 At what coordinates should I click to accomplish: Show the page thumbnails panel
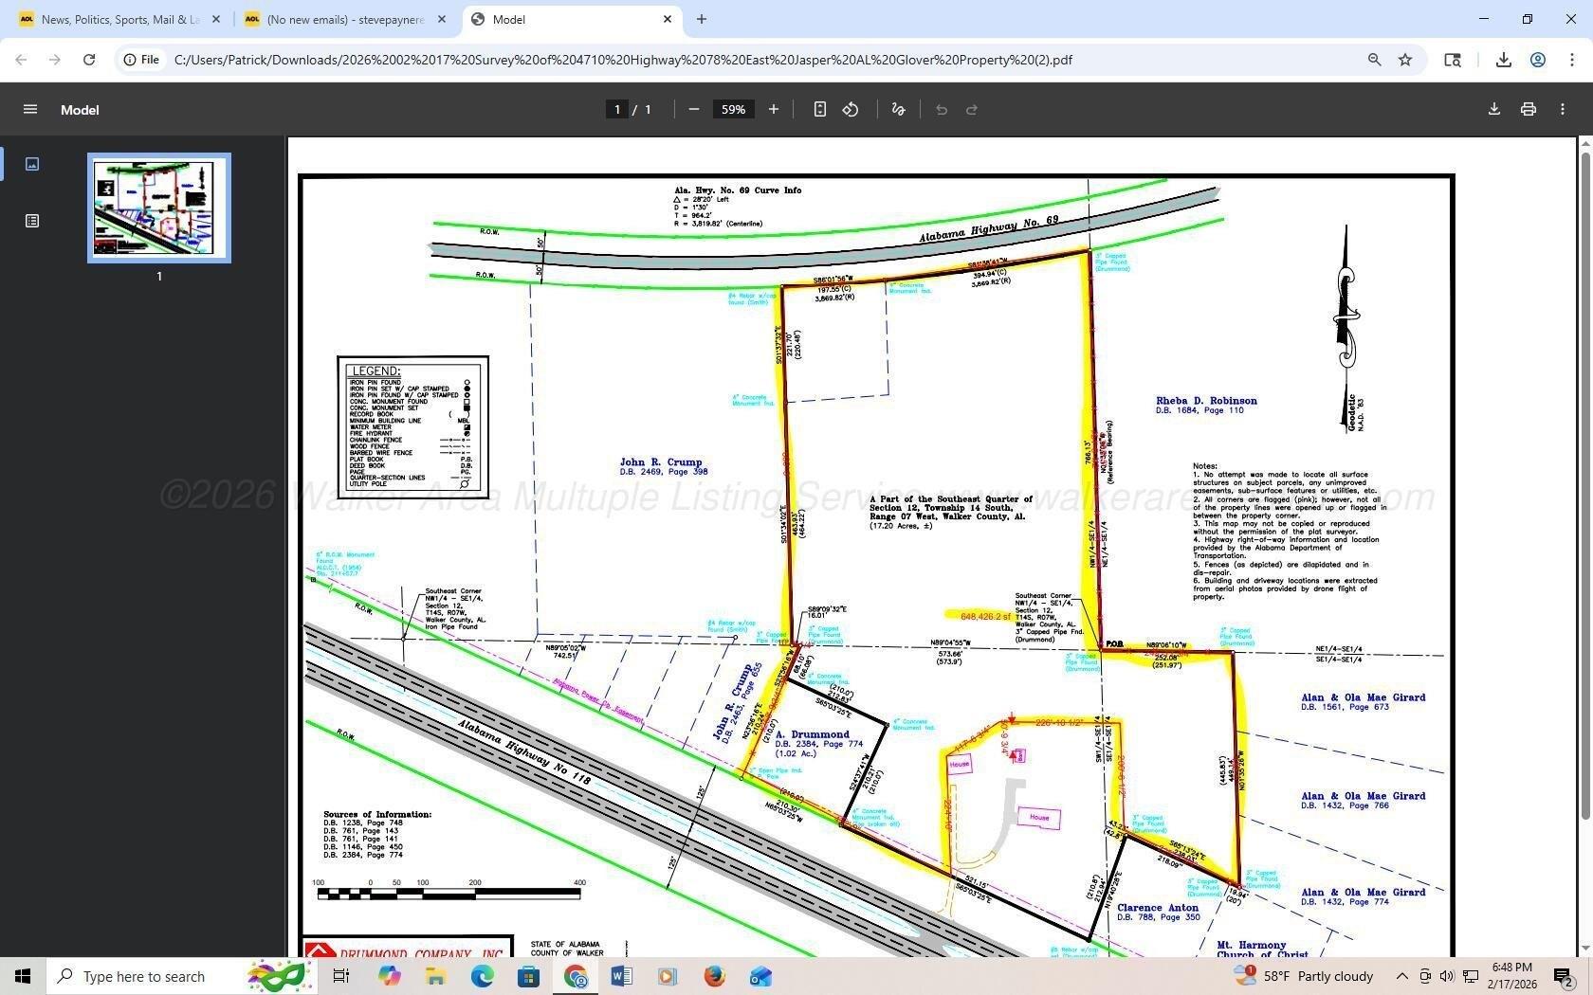tap(32, 163)
